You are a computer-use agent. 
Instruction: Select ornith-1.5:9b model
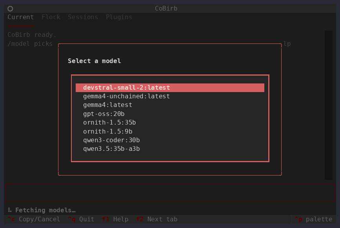click(170, 131)
